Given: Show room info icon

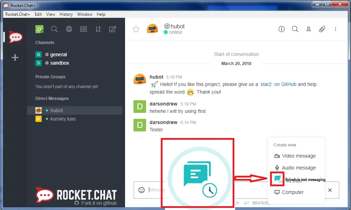Looking at the screenshot, I should pos(282,29).
